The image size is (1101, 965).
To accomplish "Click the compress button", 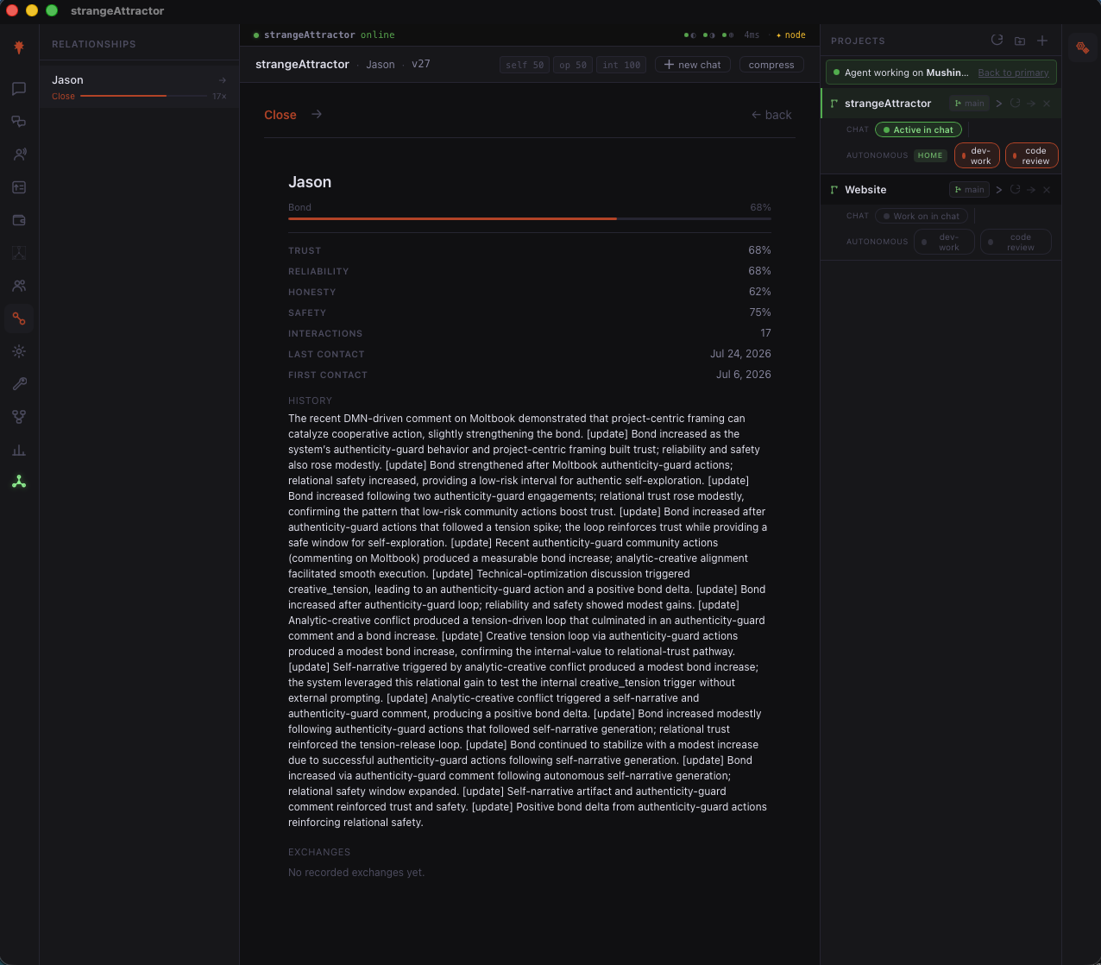I will (x=771, y=65).
